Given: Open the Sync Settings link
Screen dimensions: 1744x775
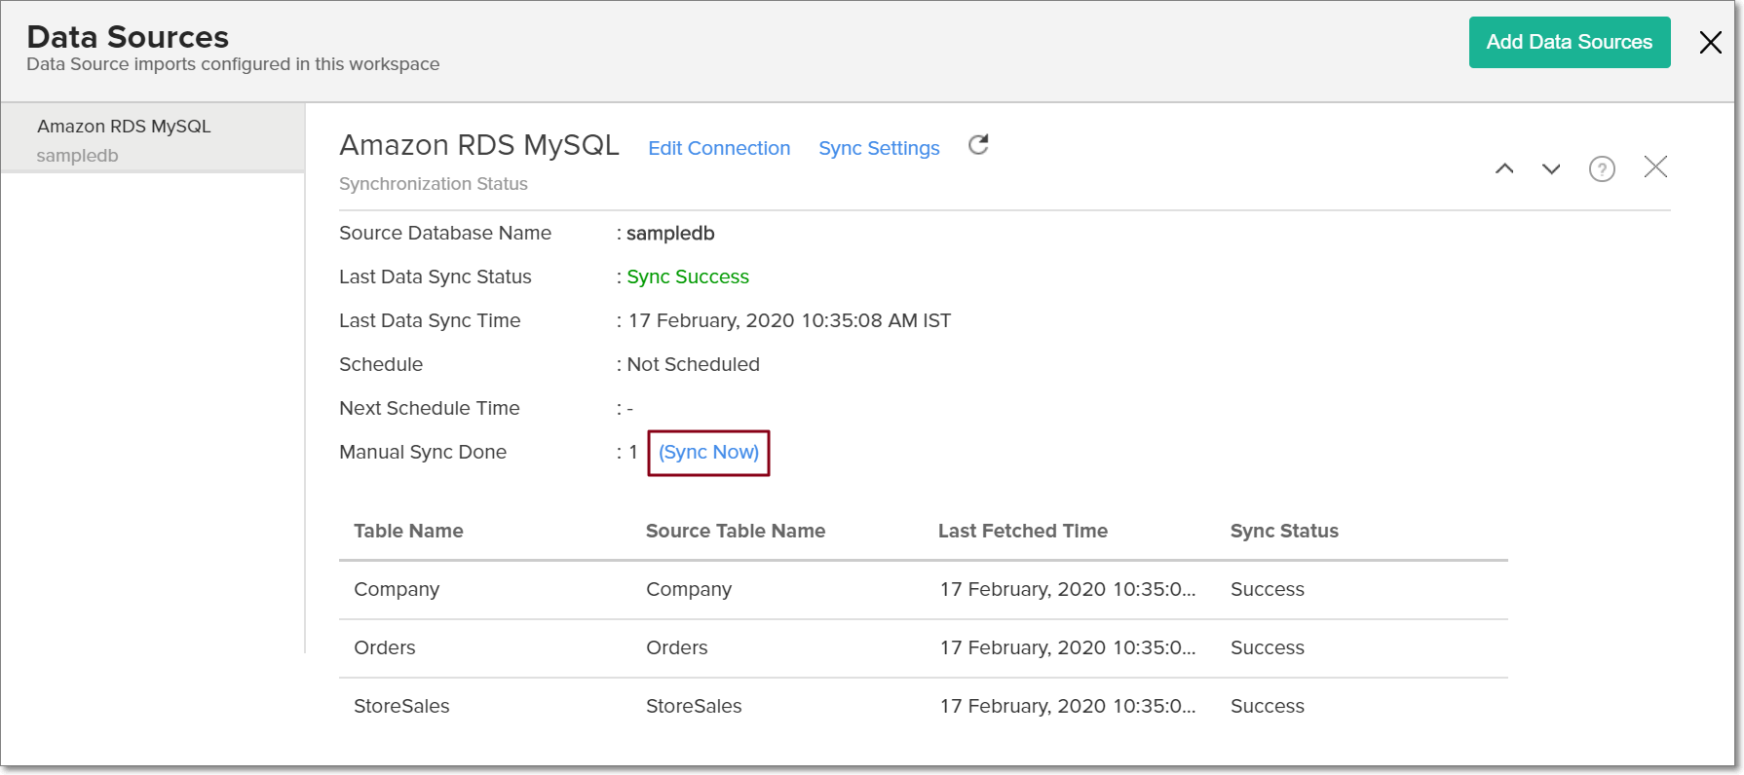Looking at the screenshot, I should tap(879, 148).
